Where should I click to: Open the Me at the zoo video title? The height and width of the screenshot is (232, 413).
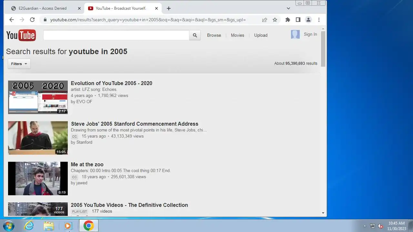coord(87,164)
